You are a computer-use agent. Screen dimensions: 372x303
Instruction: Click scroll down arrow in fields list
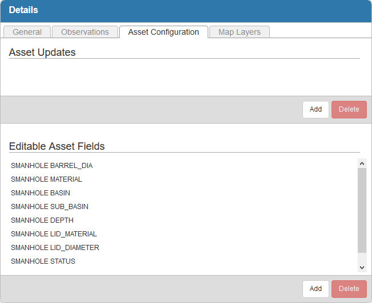pyautogui.click(x=362, y=268)
